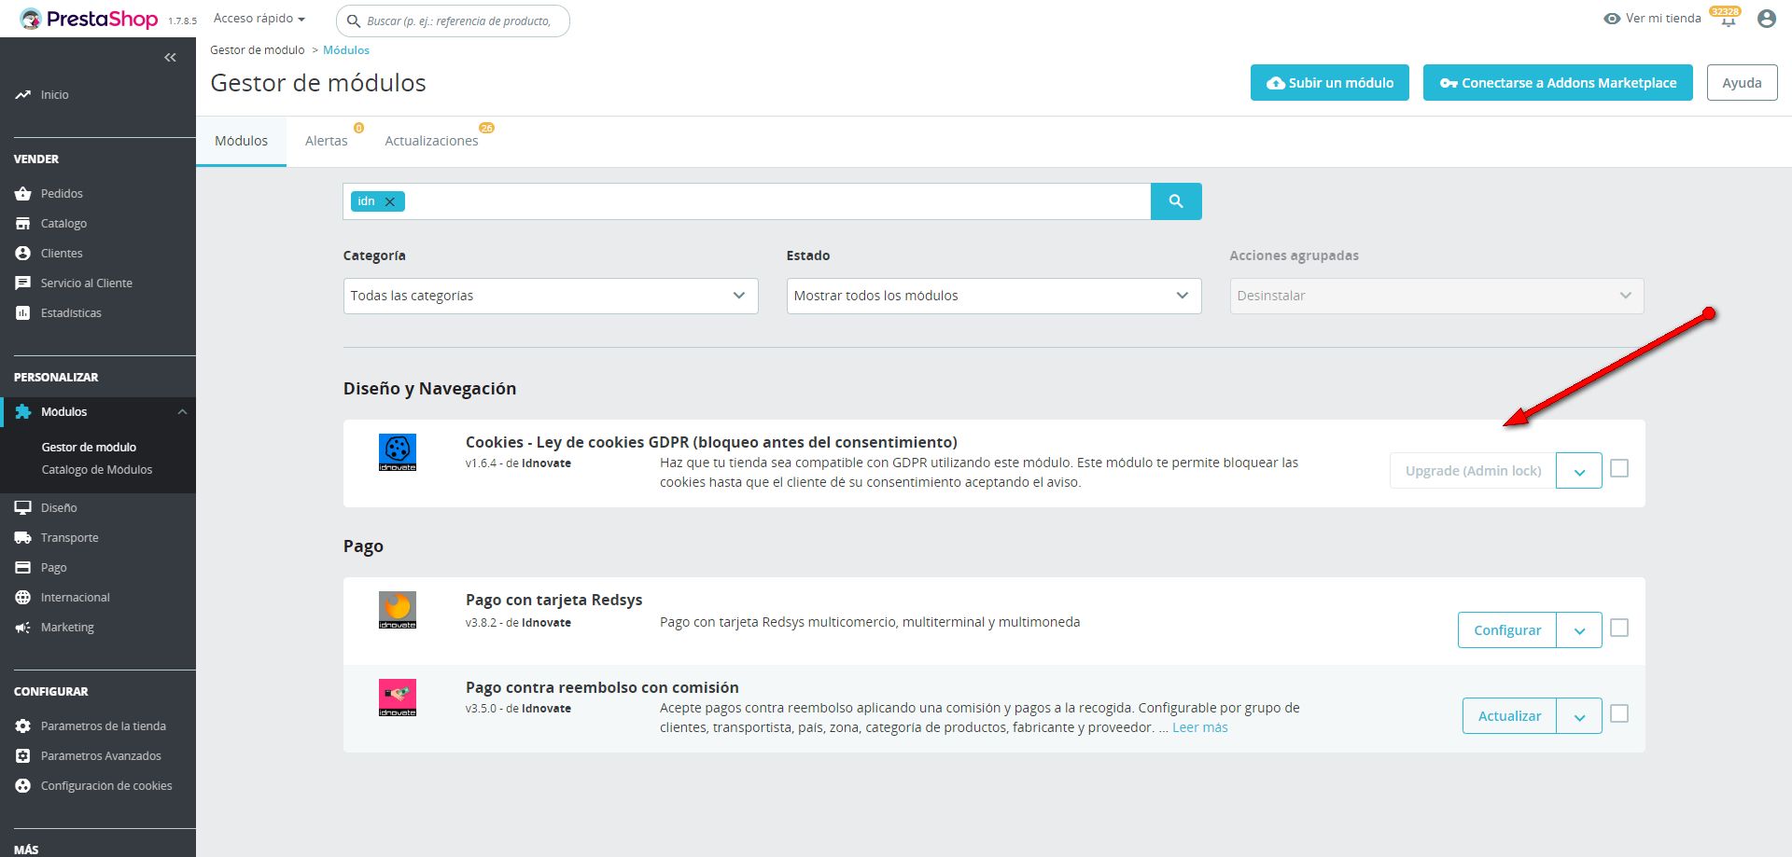The height and width of the screenshot is (857, 1792).
Task: Collapse the sidebar with double-chevron icon
Action: (x=170, y=58)
